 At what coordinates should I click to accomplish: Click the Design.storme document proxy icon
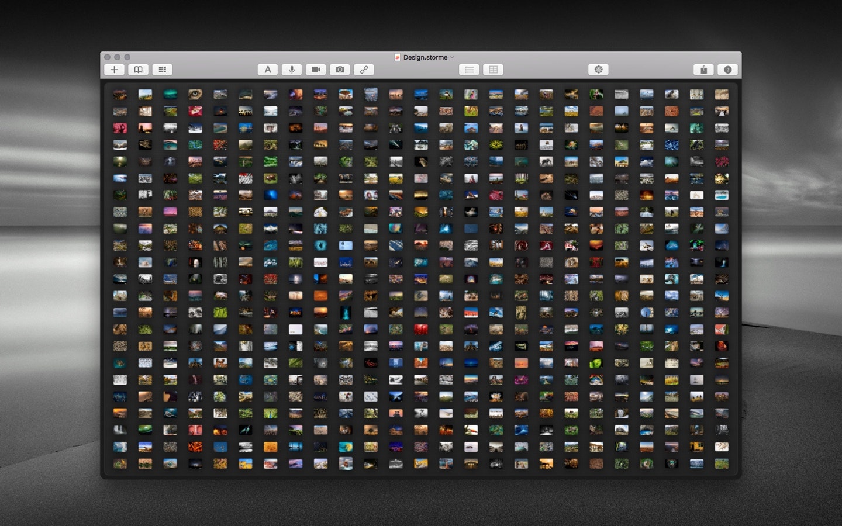pos(397,57)
